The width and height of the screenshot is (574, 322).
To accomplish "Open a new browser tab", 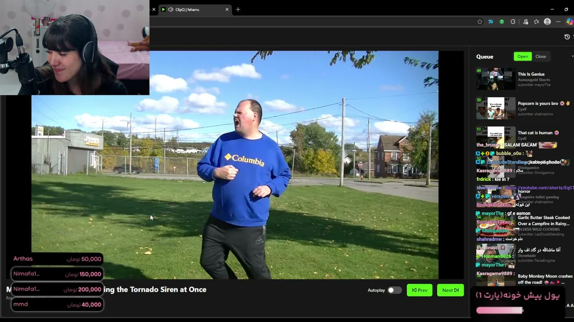I will tap(238, 9).
